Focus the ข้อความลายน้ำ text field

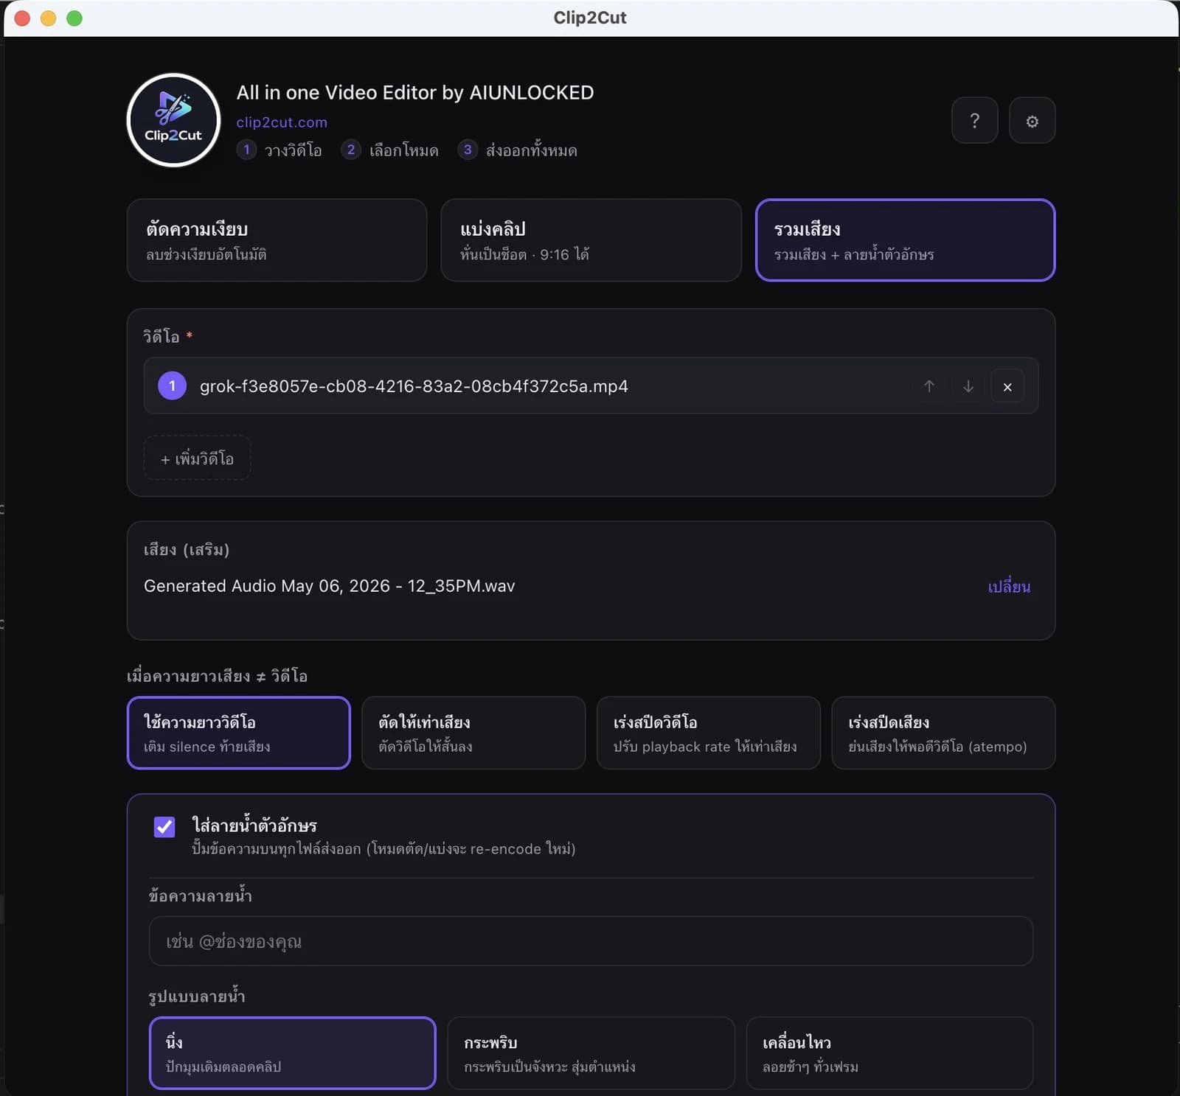tap(591, 941)
